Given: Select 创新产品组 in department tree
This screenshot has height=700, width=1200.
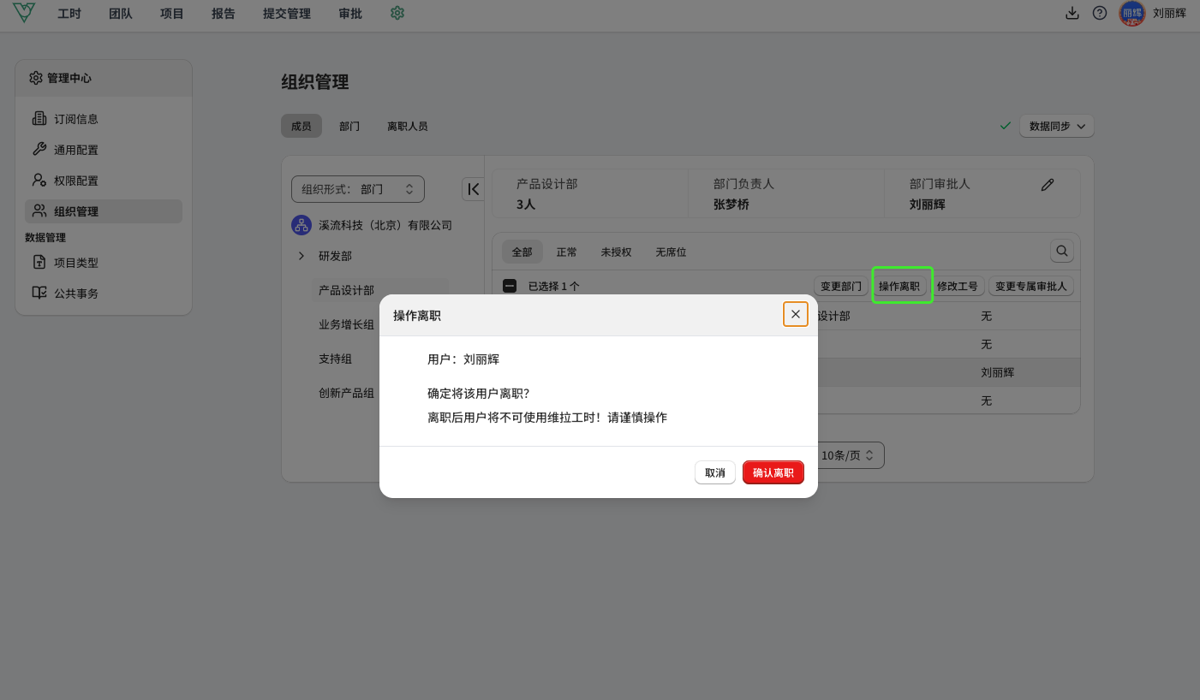Looking at the screenshot, I should 346,393.
